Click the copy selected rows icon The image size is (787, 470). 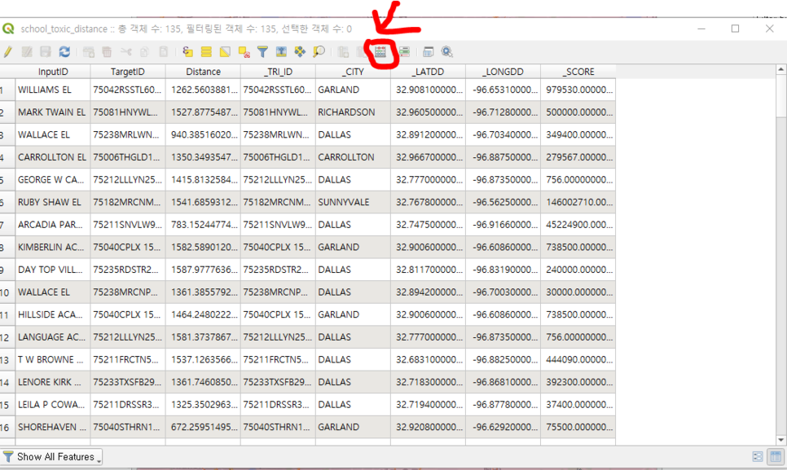click(144, 51)
